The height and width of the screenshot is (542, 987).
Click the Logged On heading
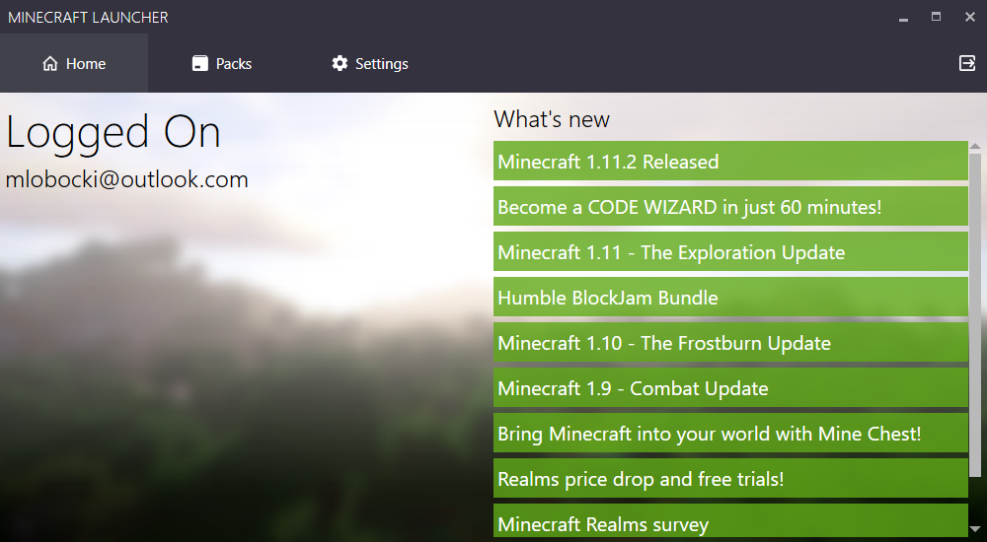pyautogui.click(x=114, y=133)
